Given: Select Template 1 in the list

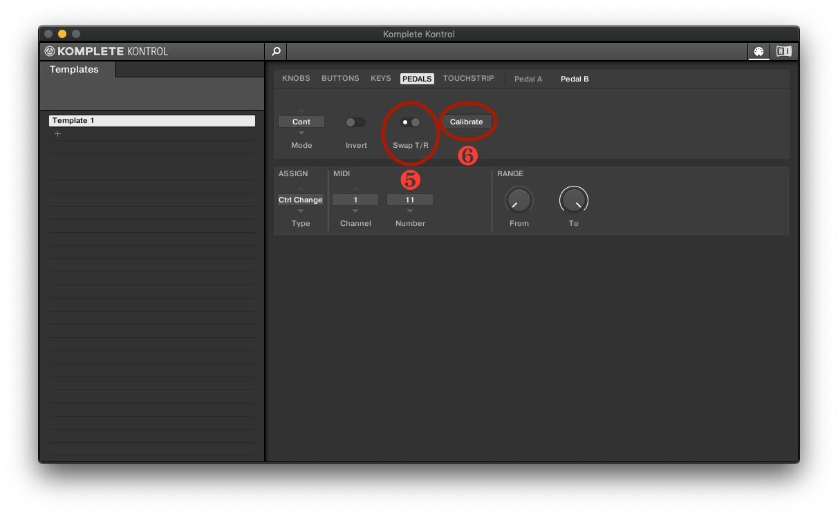Looking at the screenshot, I should pyautogui.click(x=152, y=120).
